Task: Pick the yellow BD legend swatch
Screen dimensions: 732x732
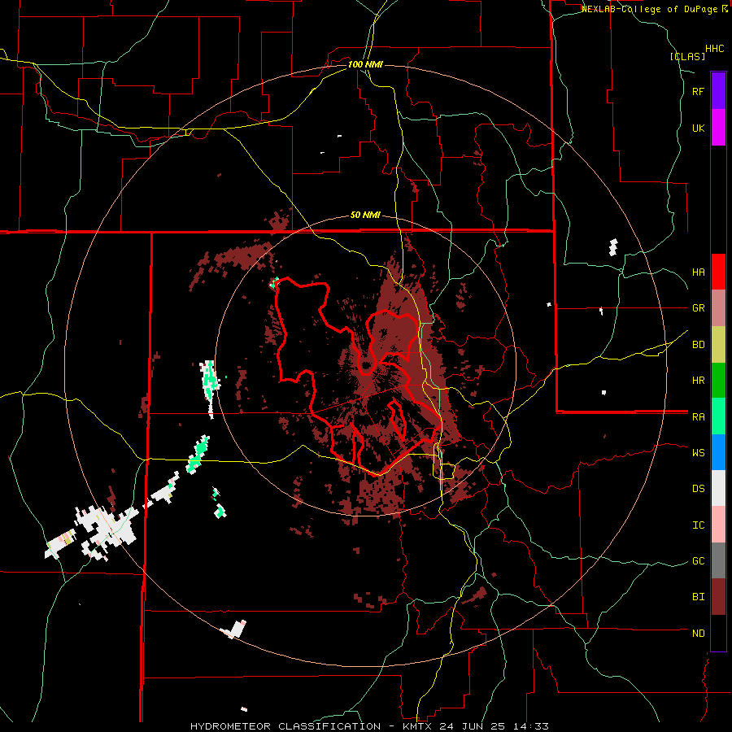Action: click(x=718, y=345)
